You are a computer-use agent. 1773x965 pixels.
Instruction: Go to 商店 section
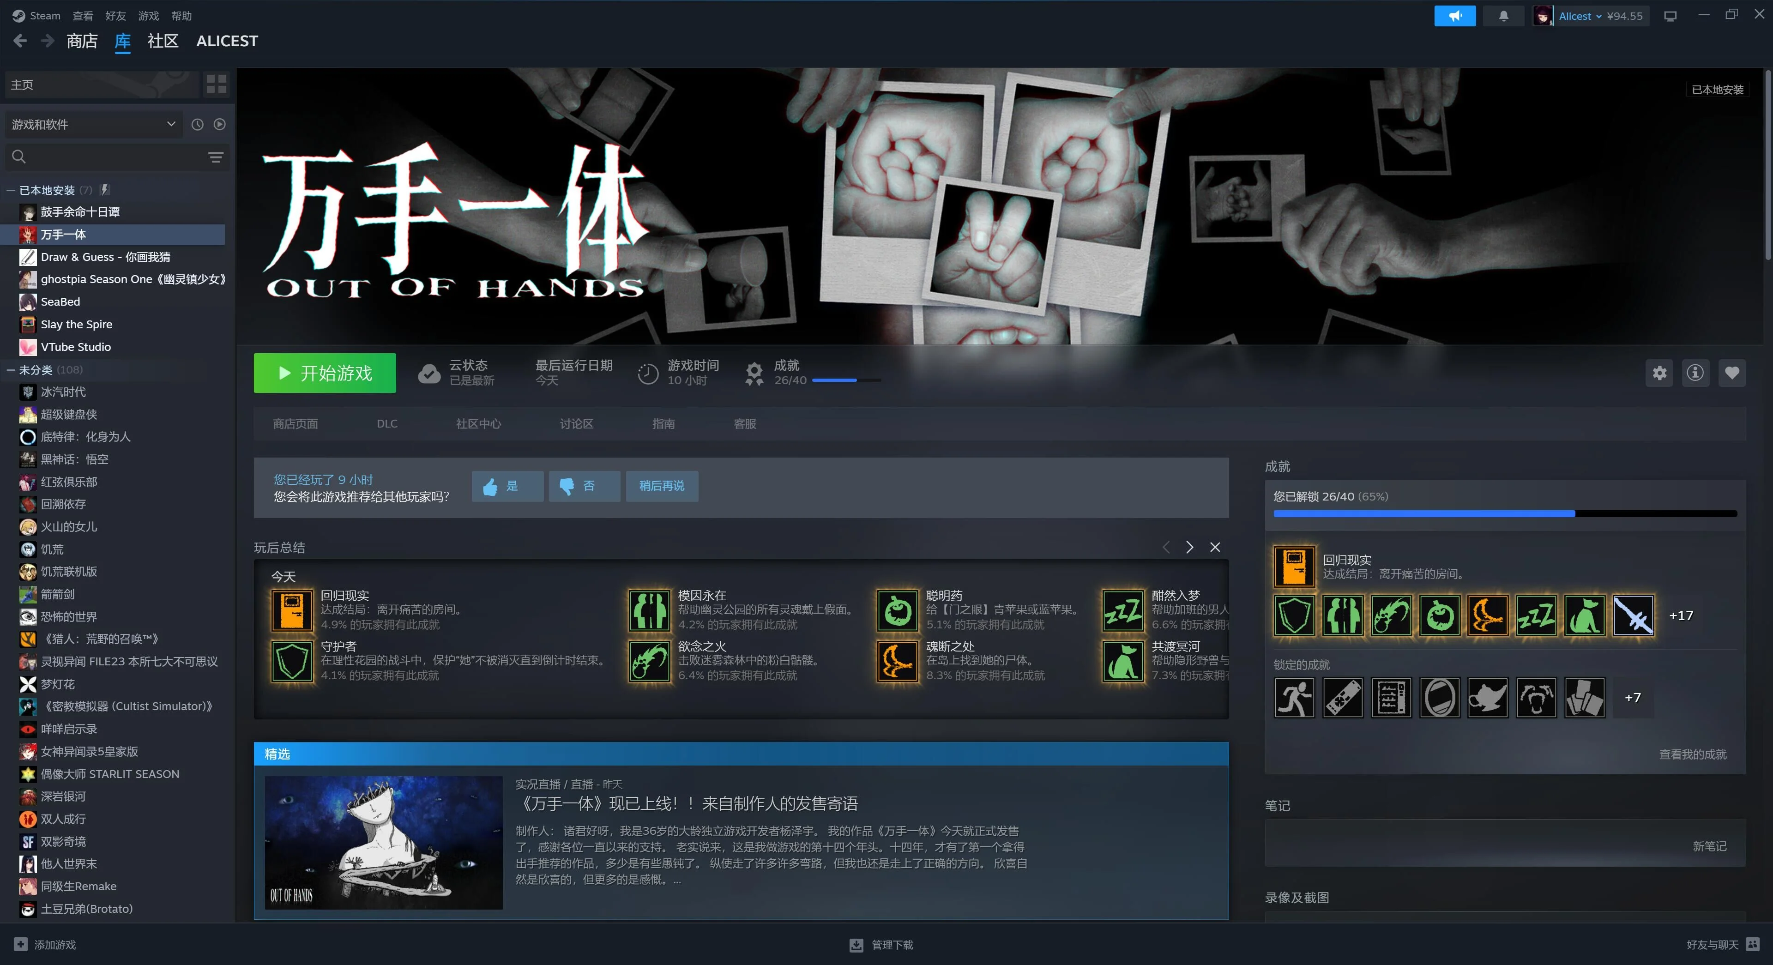[x=82, y=41]
